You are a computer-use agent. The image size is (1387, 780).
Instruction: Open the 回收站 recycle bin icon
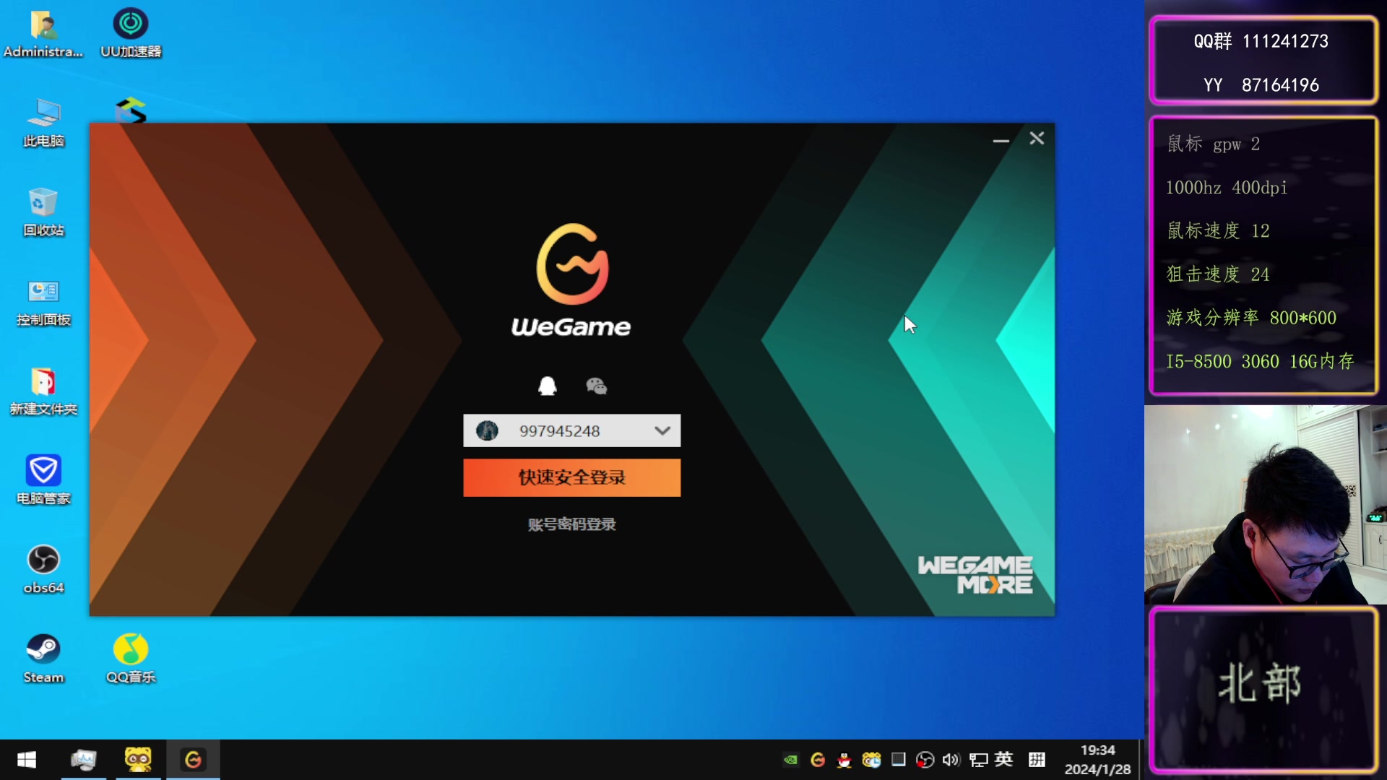[x=43, y=212]
